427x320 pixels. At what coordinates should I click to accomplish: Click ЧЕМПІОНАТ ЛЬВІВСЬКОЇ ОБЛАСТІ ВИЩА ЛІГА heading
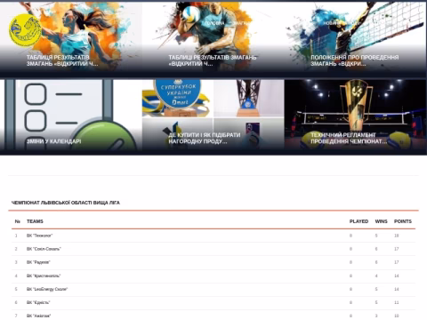66,203
